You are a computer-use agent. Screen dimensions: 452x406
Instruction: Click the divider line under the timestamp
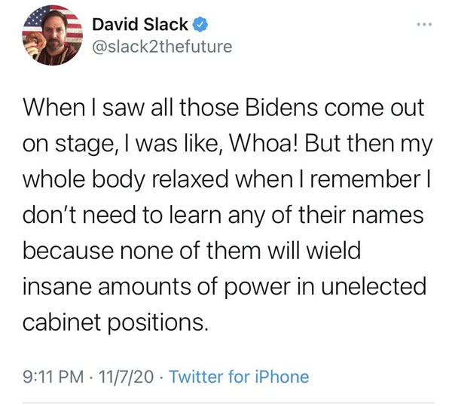click(x=226, y=403)
